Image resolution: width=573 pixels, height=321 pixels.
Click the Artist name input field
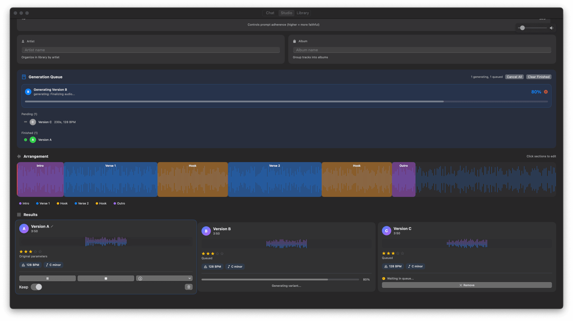coord(151,50)
